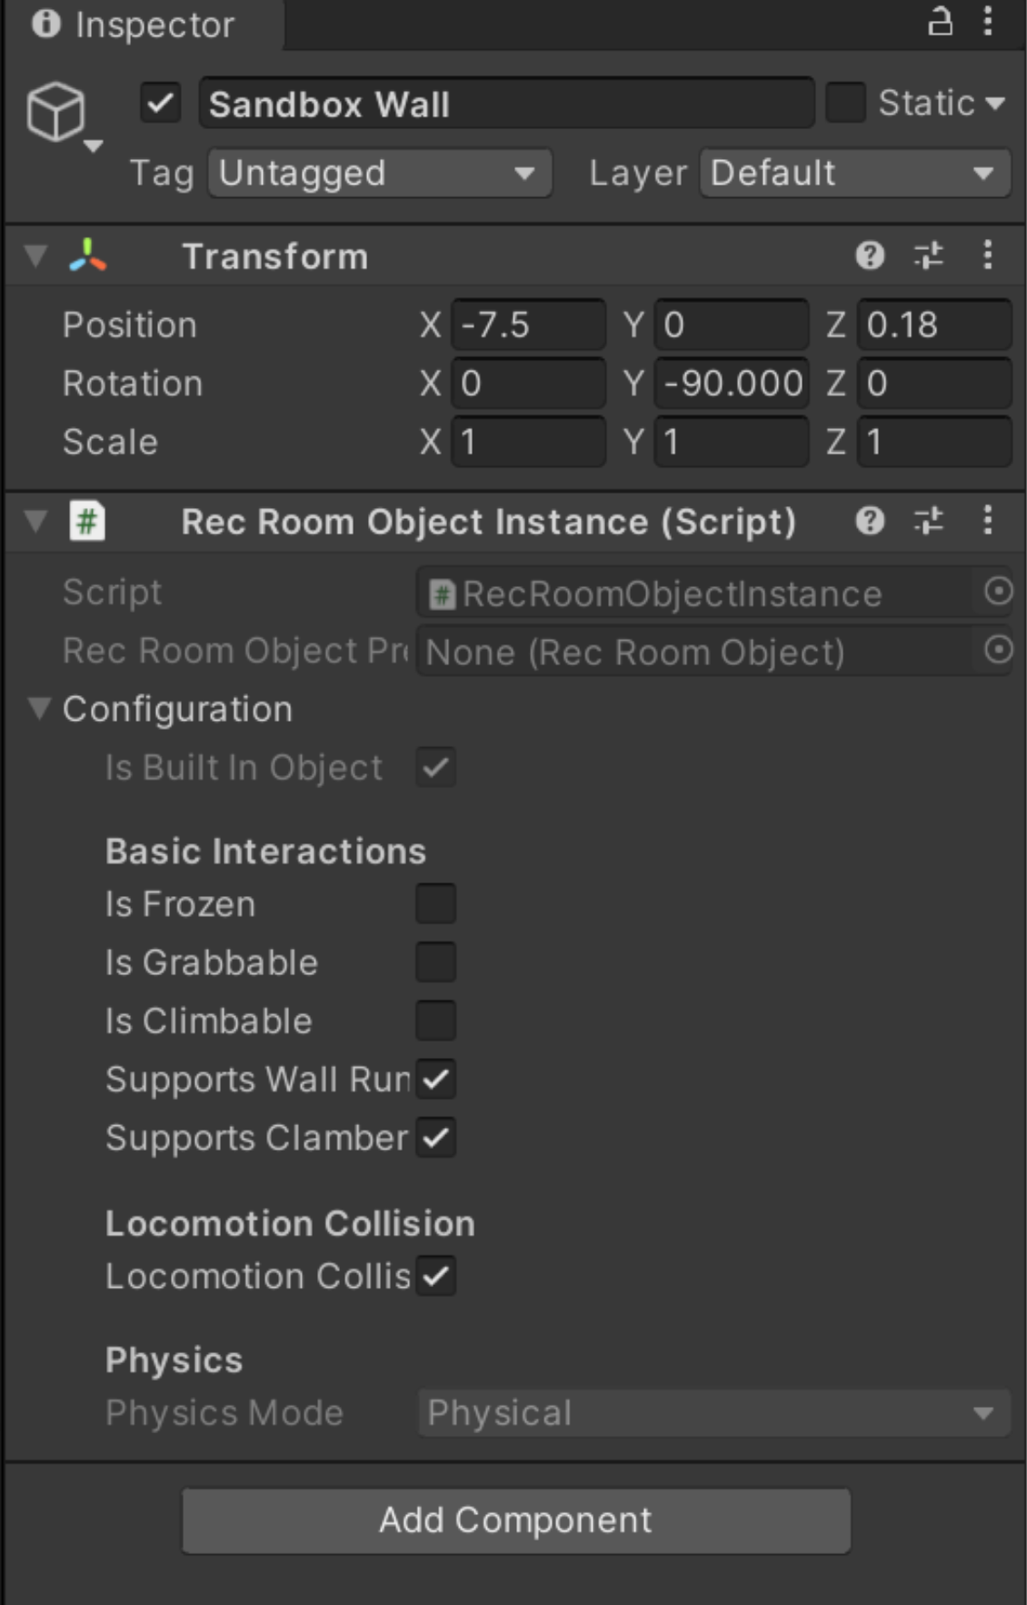
Task: Click the GameObject cube icon
Action: pyautogui.click(x=56, y=112)
